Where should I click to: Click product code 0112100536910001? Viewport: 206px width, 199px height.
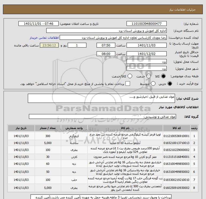tap(177, 136)
